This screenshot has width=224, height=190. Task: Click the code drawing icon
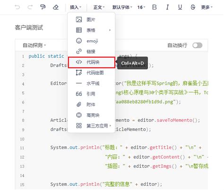coord(79,73)
